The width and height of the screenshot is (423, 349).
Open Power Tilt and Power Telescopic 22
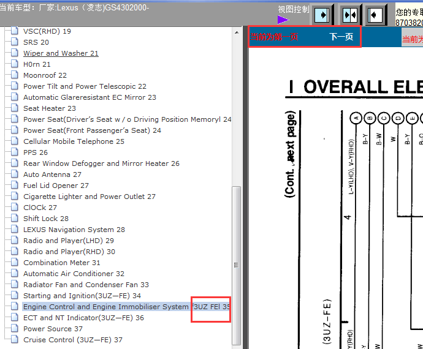[85, 86]
